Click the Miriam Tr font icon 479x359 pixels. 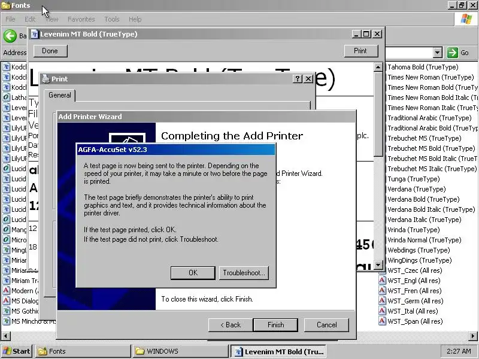(6, 280)
